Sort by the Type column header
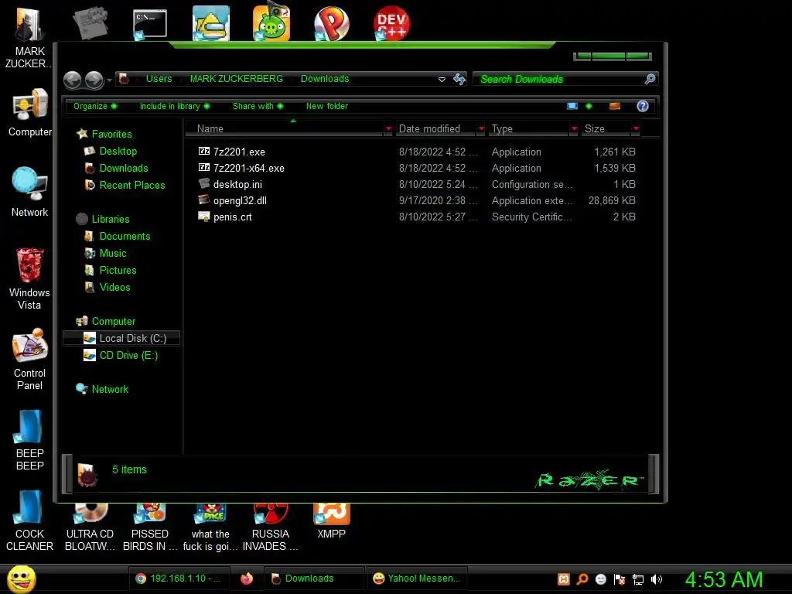792x594 pixels. click(529, 129)
